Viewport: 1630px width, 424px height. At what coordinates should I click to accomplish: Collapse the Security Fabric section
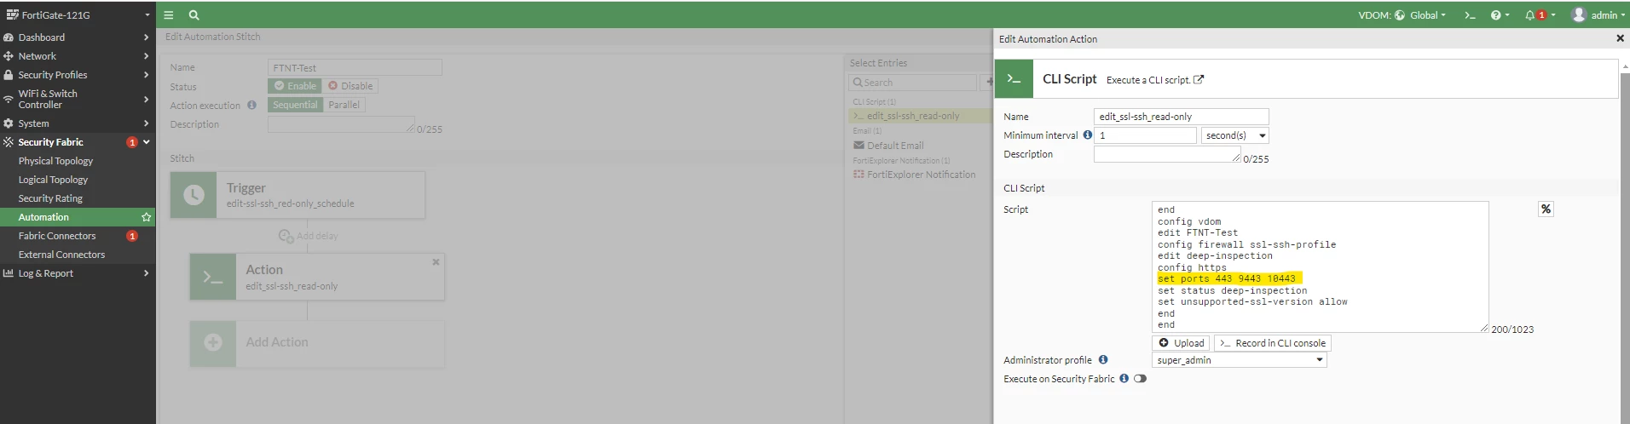click(78, 142)
